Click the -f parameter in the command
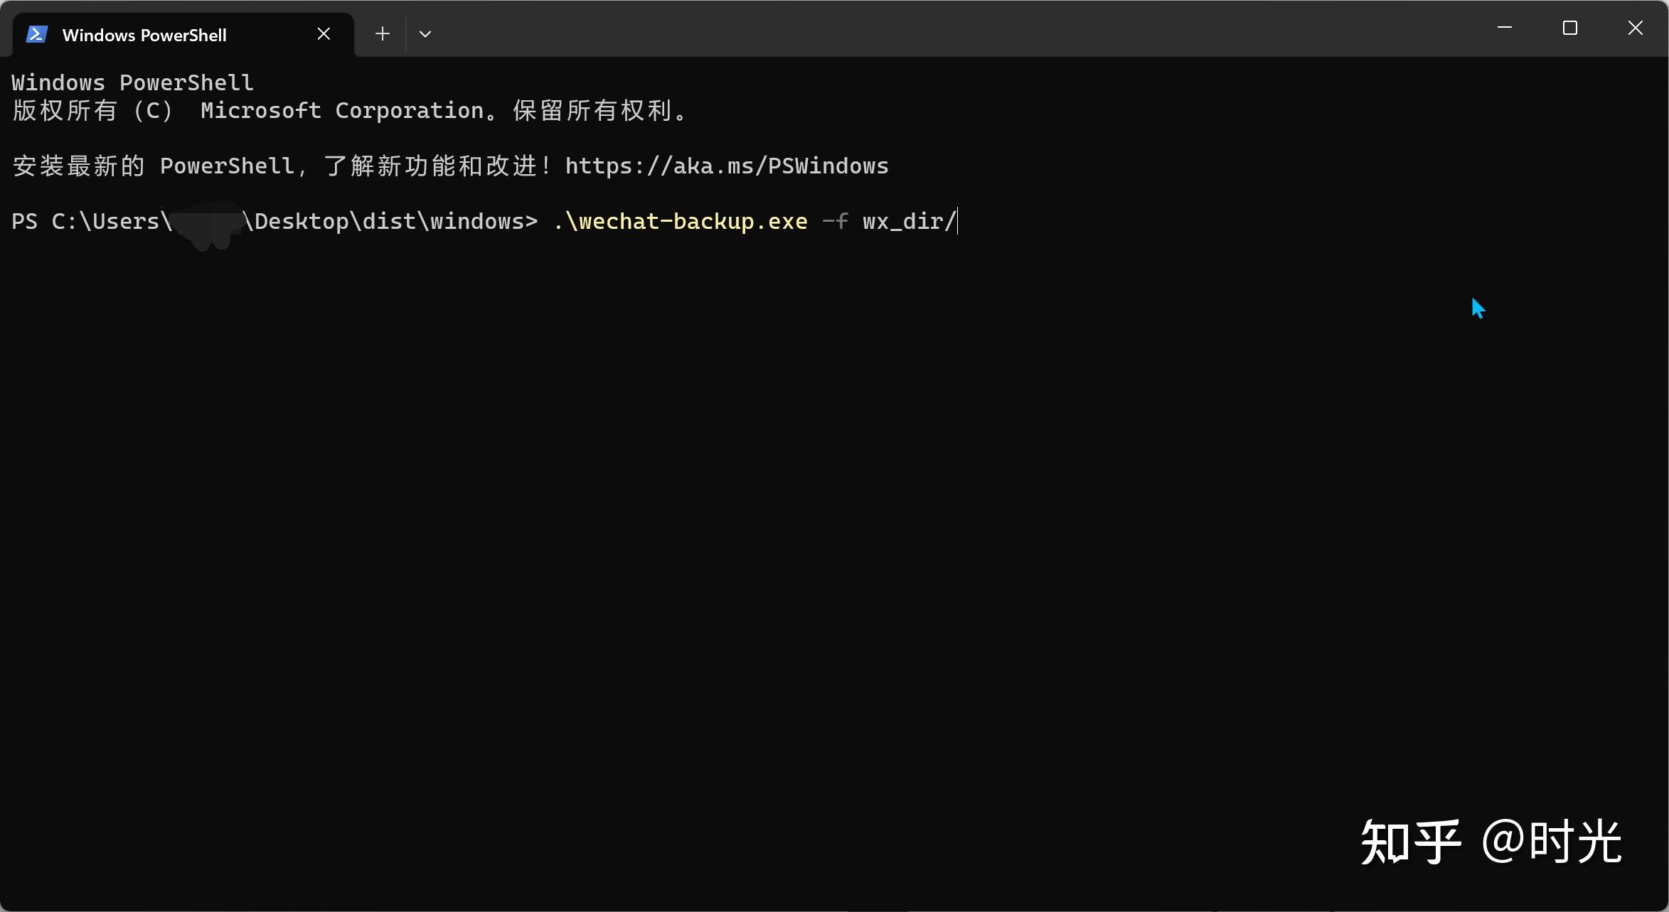Viewport: 1669px width, 912px height. pos(836,222)
